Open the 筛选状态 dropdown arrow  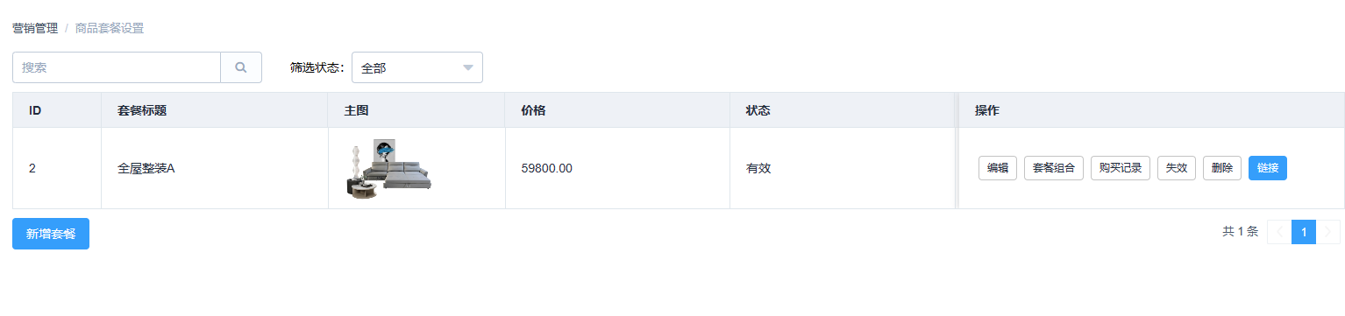pos(467,67)
